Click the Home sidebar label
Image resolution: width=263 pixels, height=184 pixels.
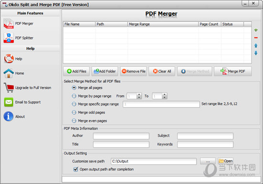point(20,73)
